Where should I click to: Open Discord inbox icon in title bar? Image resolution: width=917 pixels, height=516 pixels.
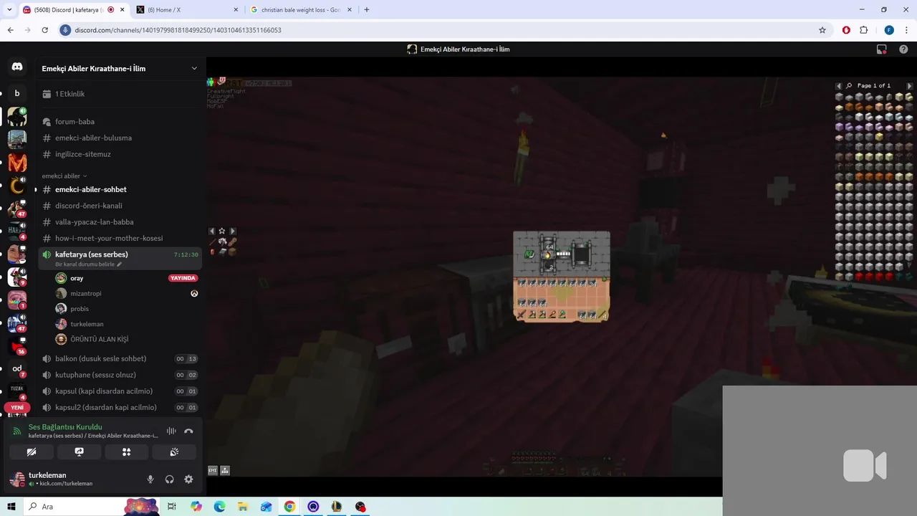pos(882,49)
